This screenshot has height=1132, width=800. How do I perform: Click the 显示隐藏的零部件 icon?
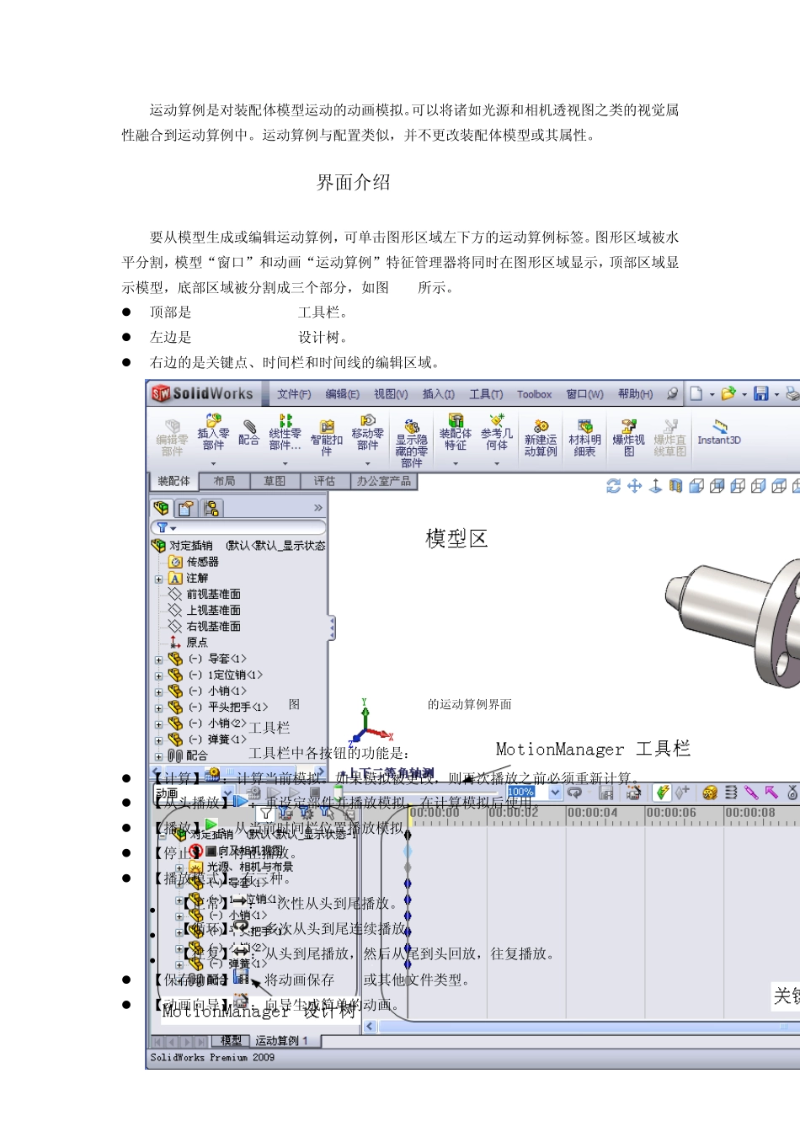[412, 443]
